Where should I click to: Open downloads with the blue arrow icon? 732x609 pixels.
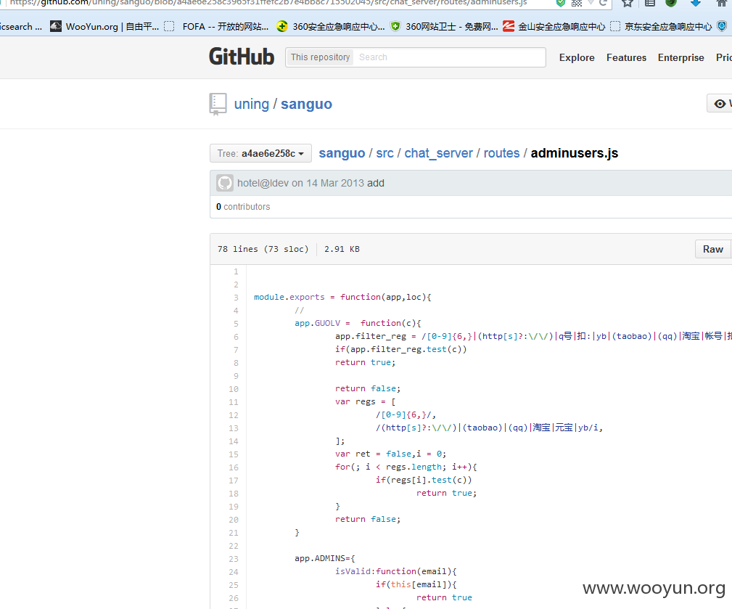(x=695, y=3)
